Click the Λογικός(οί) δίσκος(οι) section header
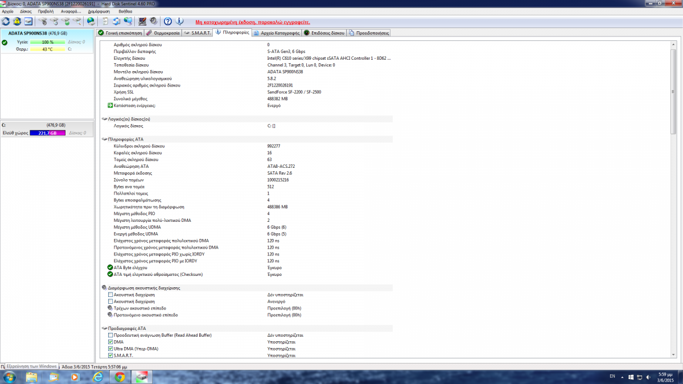 point(246,119)
